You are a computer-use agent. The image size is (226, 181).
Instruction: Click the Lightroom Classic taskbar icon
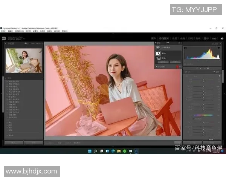[x=136, y=151]
